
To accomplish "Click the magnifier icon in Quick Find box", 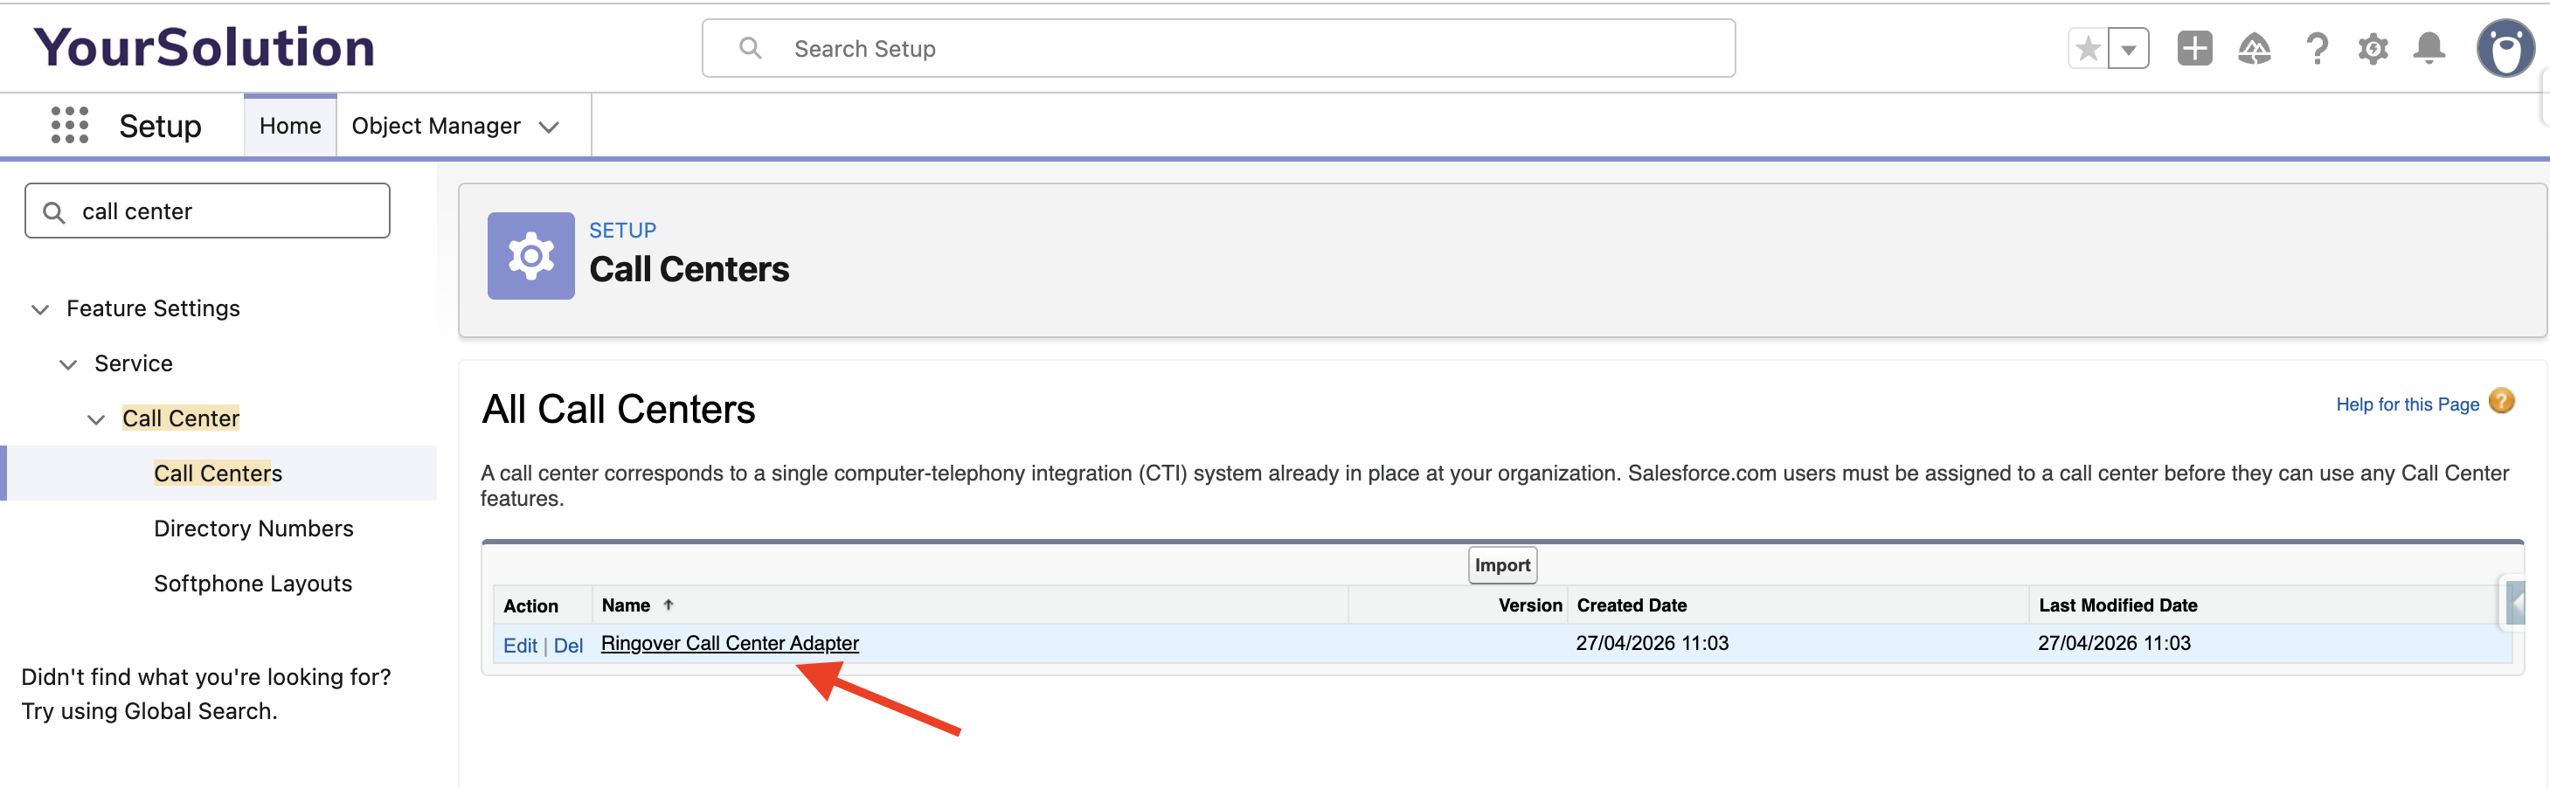I will (x=54, y=211).
